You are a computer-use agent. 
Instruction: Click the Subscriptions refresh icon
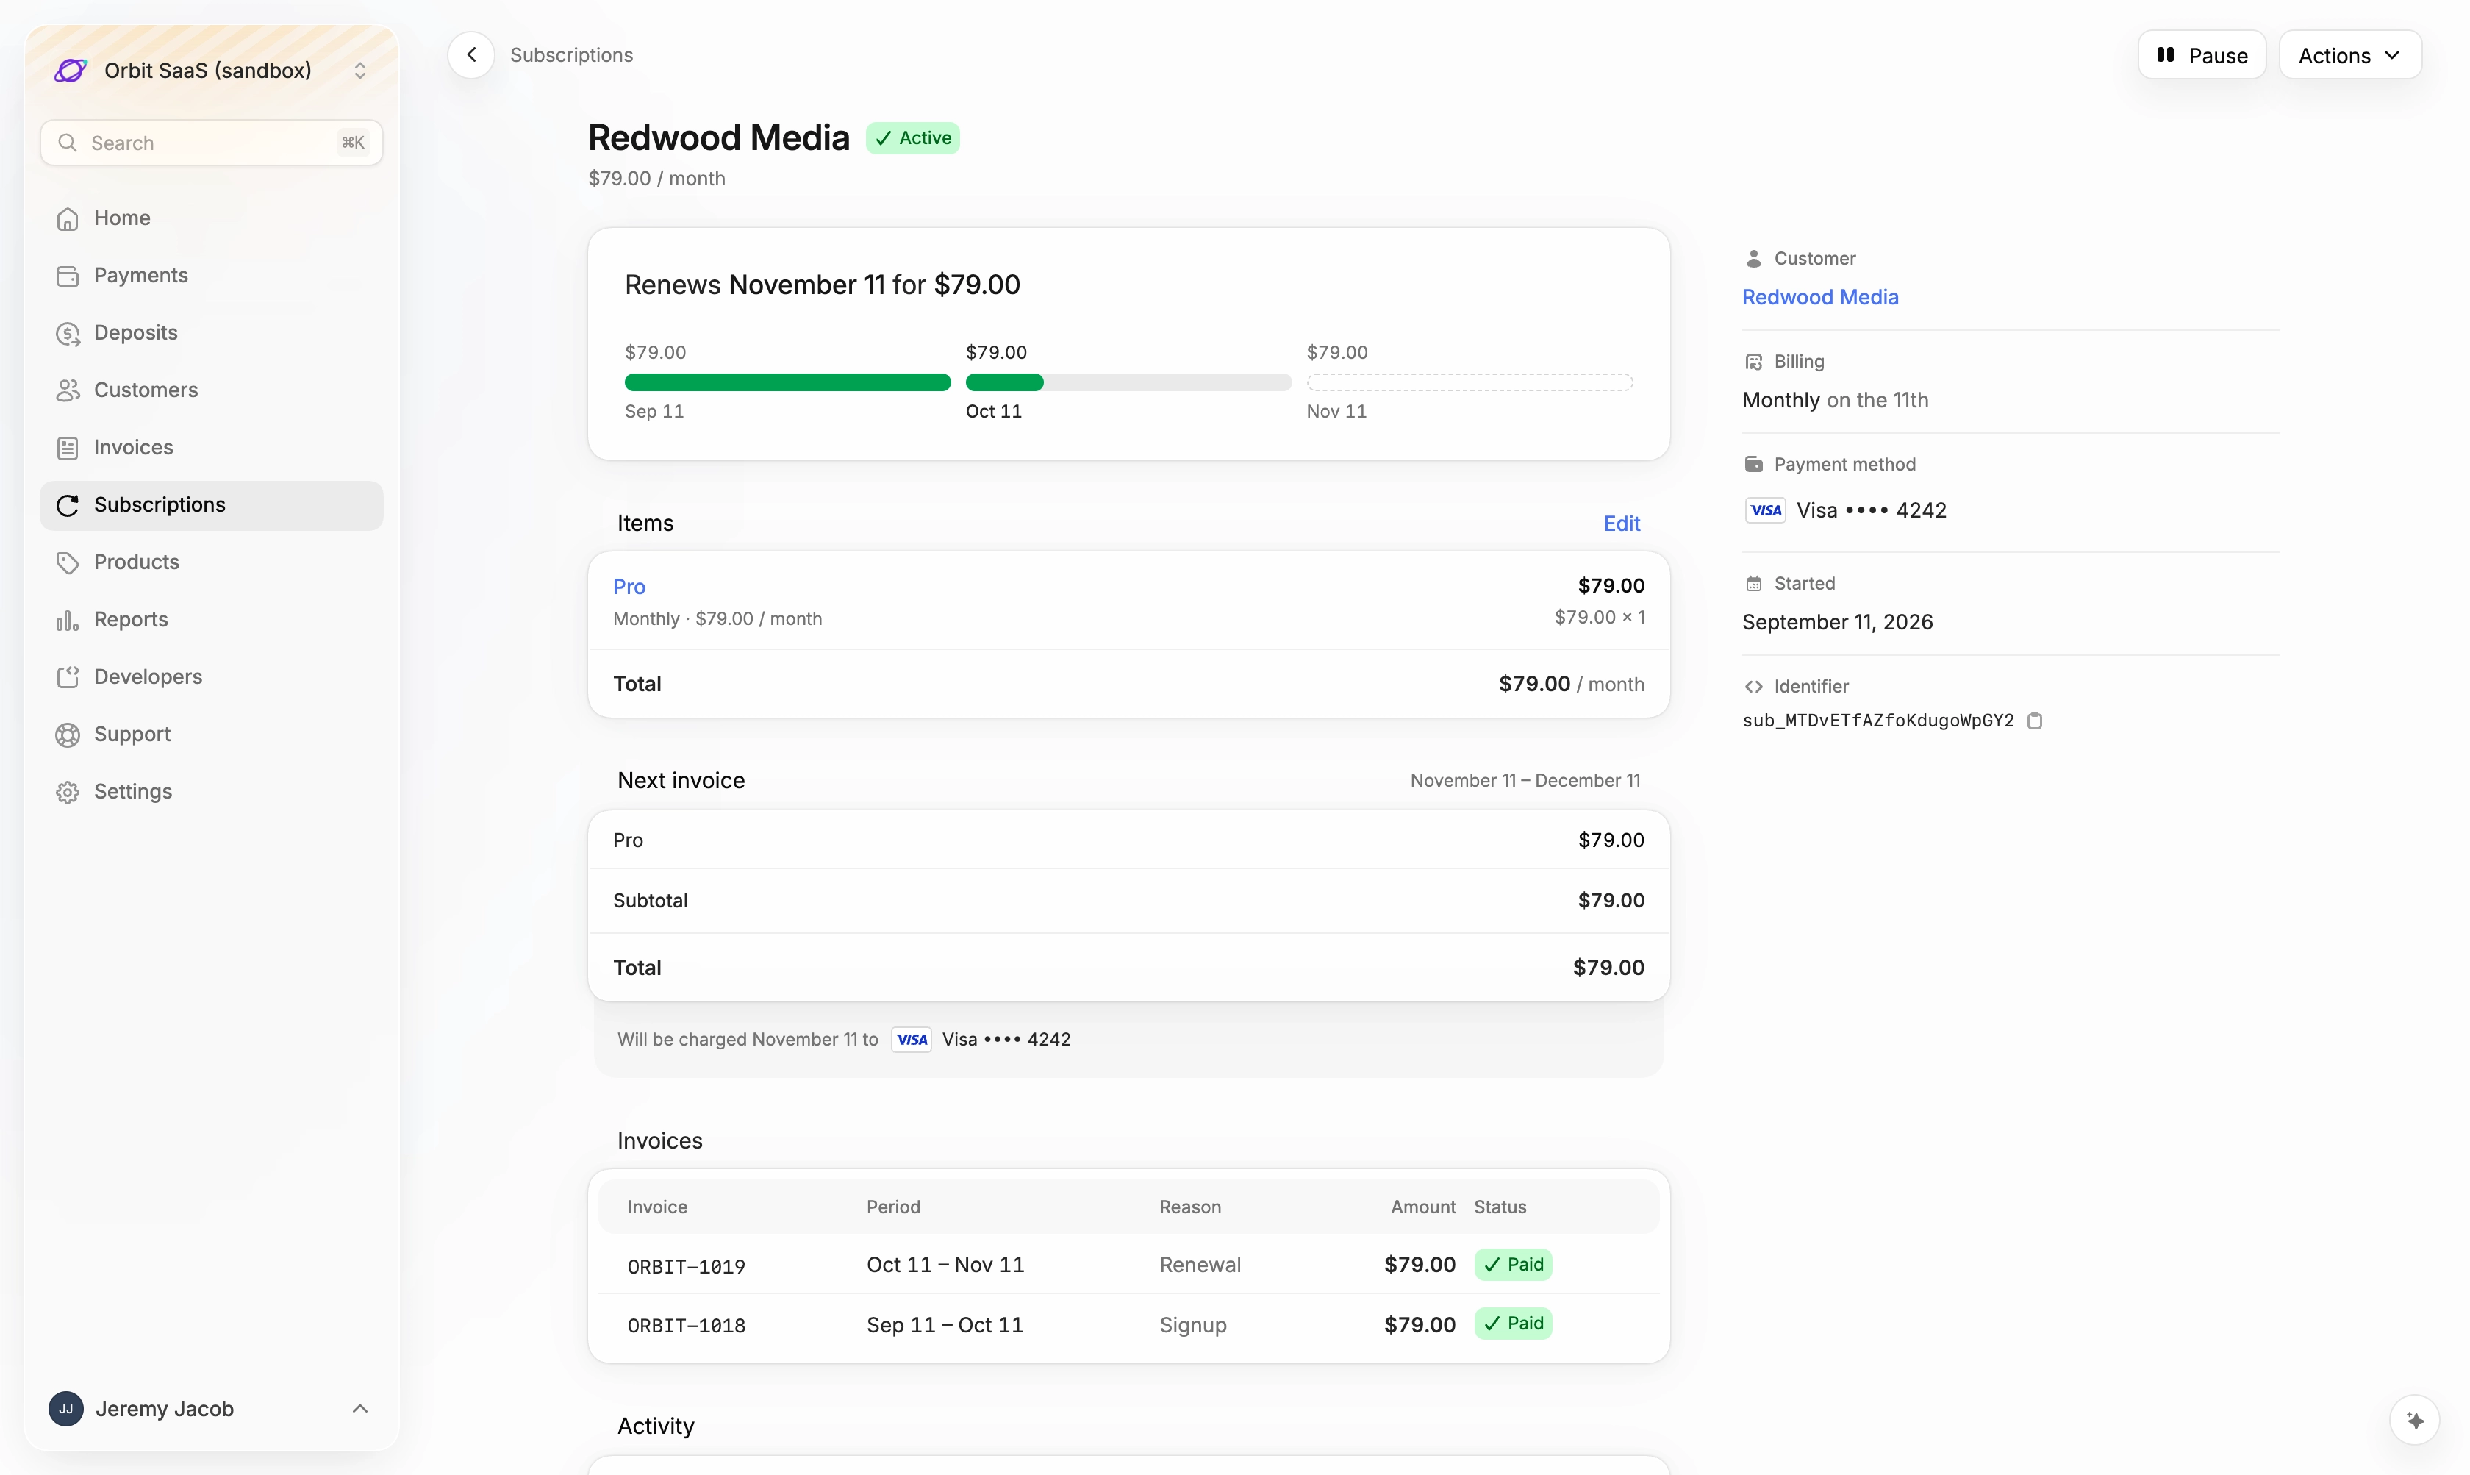click(68, 506)
